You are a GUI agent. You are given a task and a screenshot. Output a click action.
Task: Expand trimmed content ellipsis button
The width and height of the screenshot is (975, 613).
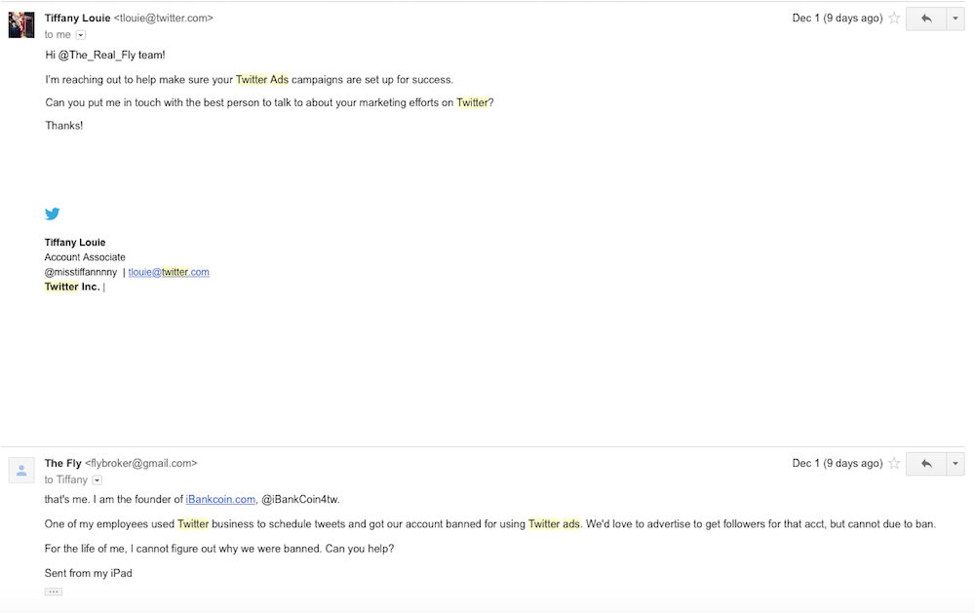pyautogui.click(x=54, y=592)
